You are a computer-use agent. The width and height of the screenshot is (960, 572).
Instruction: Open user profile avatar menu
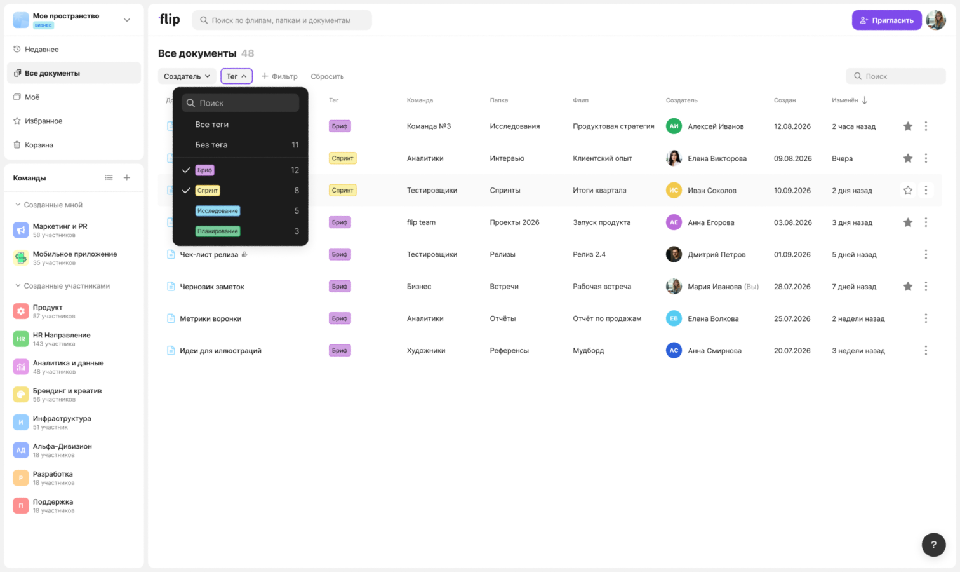coord(936,20)
